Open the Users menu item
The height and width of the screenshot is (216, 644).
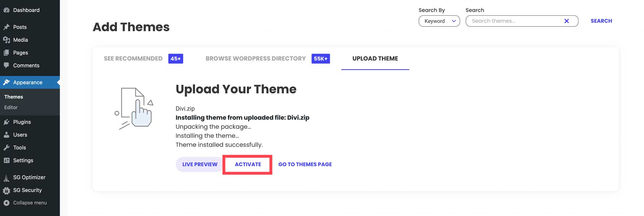point(30,135)
